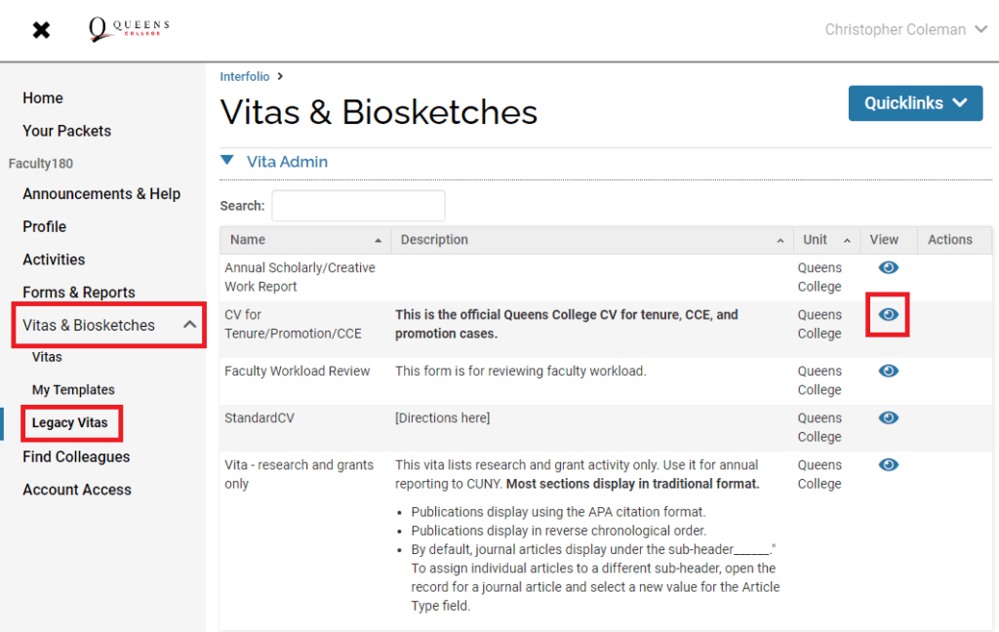
Task: Select My Templates in the sidebar
Action: coord(73,390)
